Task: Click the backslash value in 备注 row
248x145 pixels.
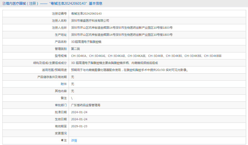Action: 72,98
